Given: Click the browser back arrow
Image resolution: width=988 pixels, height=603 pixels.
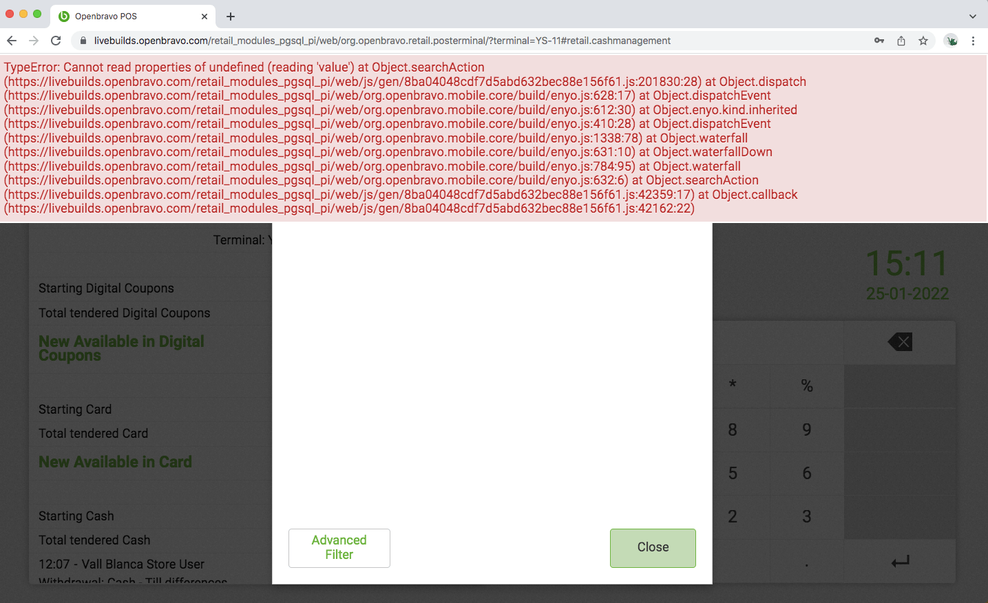Looking at the screenshot, I should tap(12, 41).
